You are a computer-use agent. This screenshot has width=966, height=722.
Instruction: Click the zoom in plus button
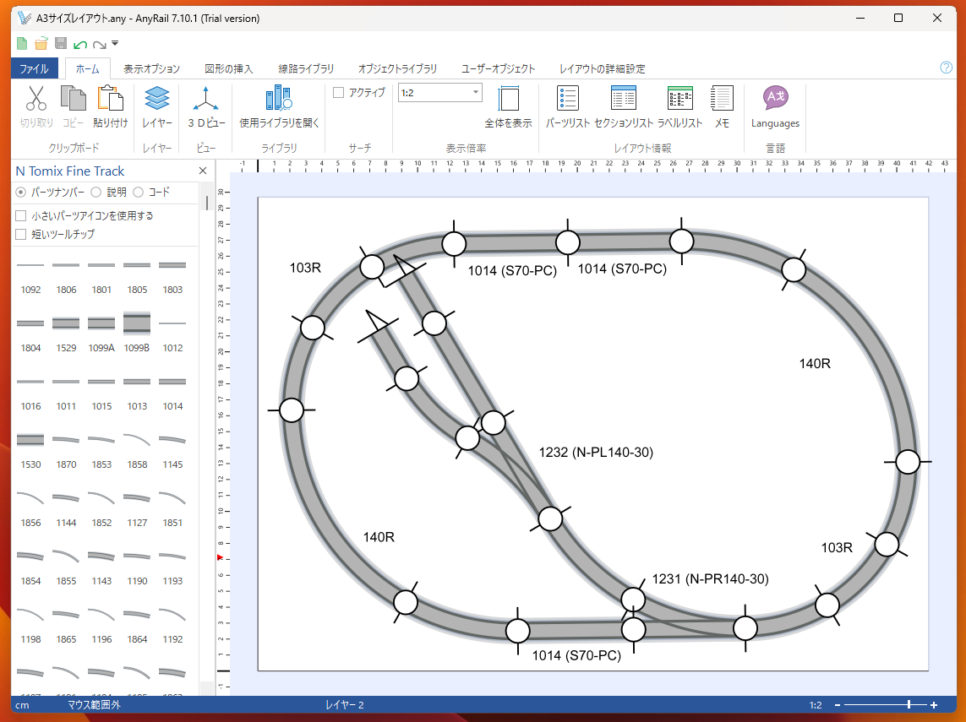(934, 705)
